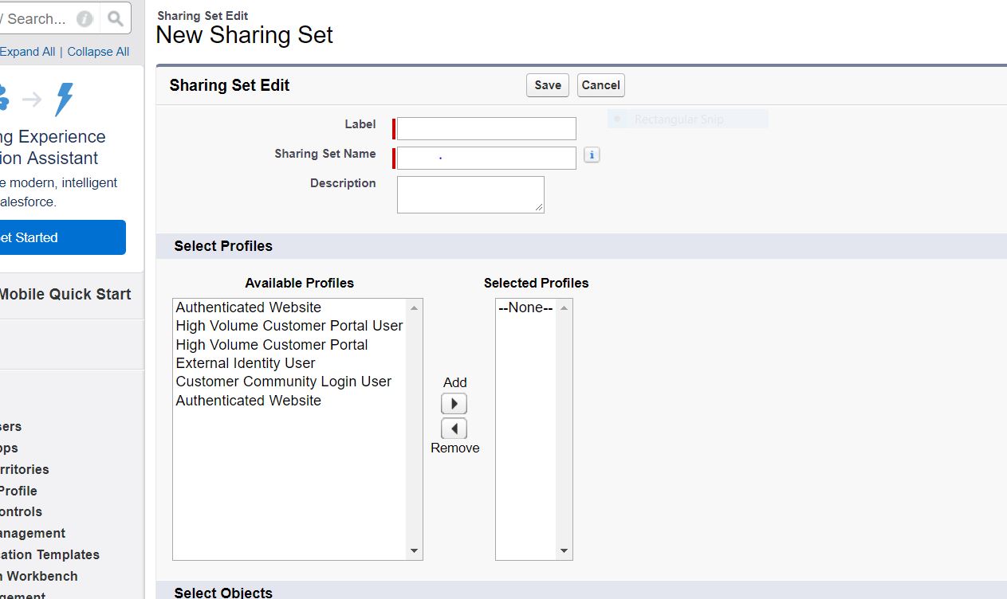The image size is (1007, 599).
Task: Click the Get Started button
Action: point(61,237)
